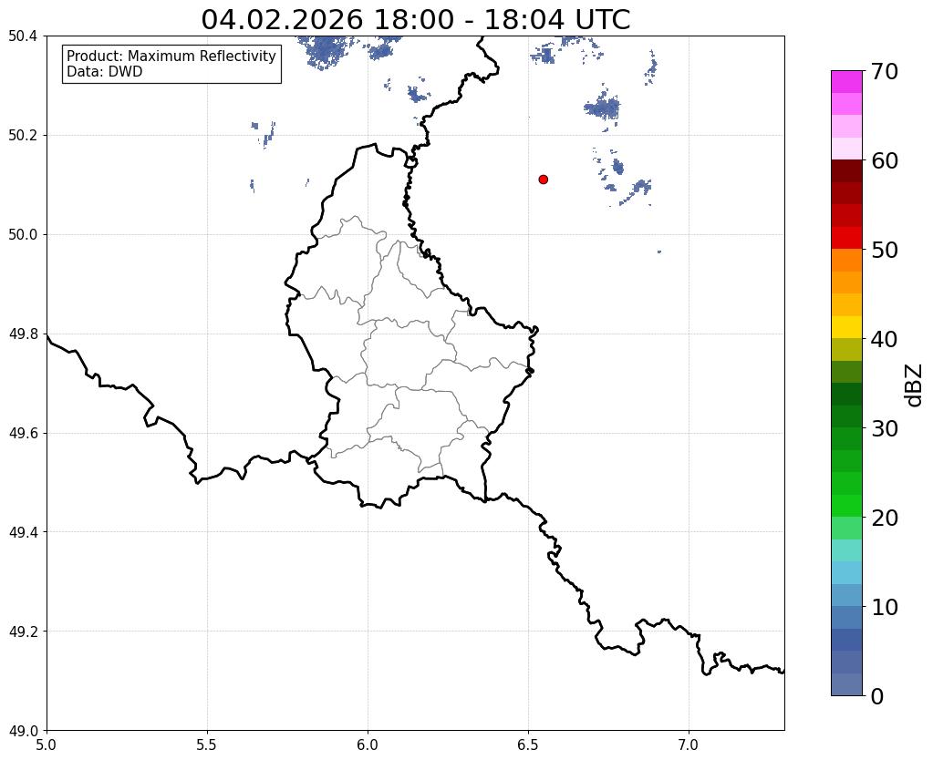The width and height of the screenshot is (933, 760).
Task: Click the latitude axis label '50.0'
Action: point(23,235)
